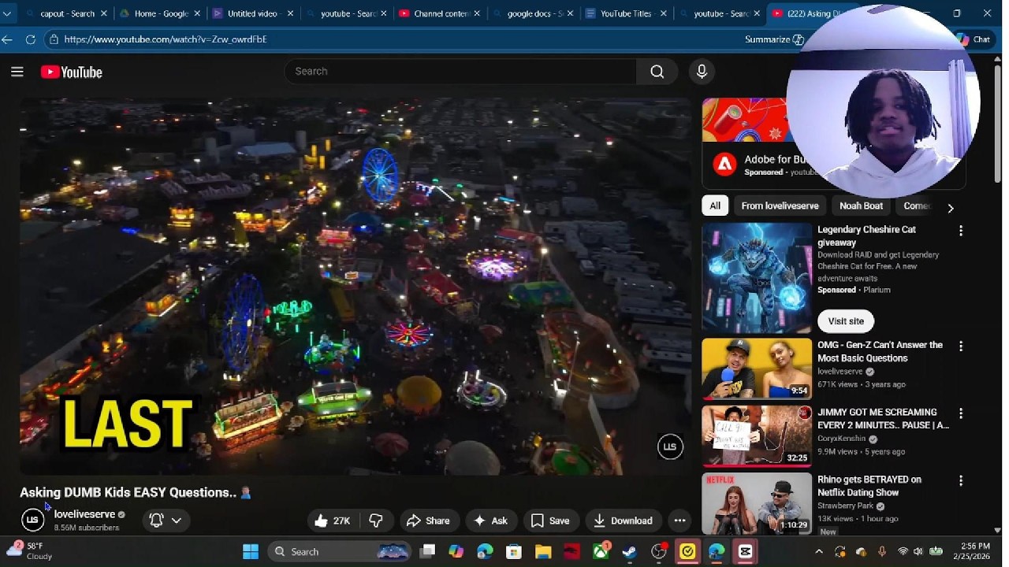This screenshot has width=1009, height=567.
Task: Close the YouTube Titles tab
Action: pyautogui.click(x=664, y=13)
